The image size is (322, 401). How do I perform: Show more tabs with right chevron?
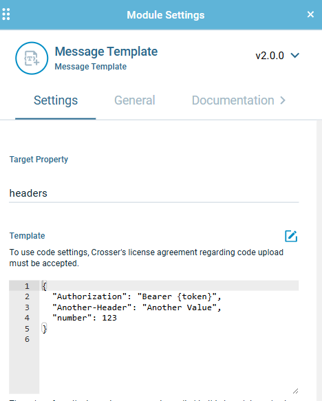pyautogui.click(x=283, y=100)
